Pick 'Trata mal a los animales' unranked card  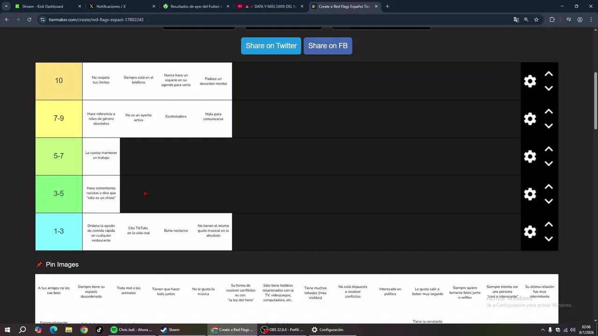(128, 292)
